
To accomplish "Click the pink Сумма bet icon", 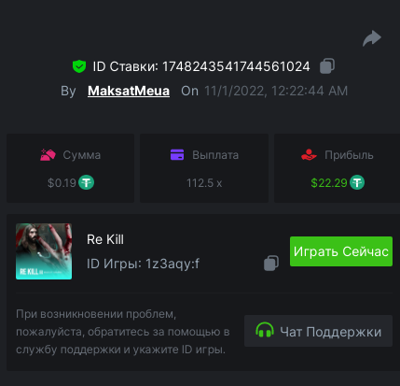I will point(48,155).
